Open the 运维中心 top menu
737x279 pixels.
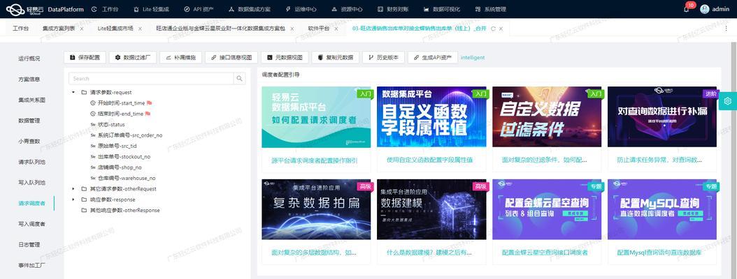301,9
